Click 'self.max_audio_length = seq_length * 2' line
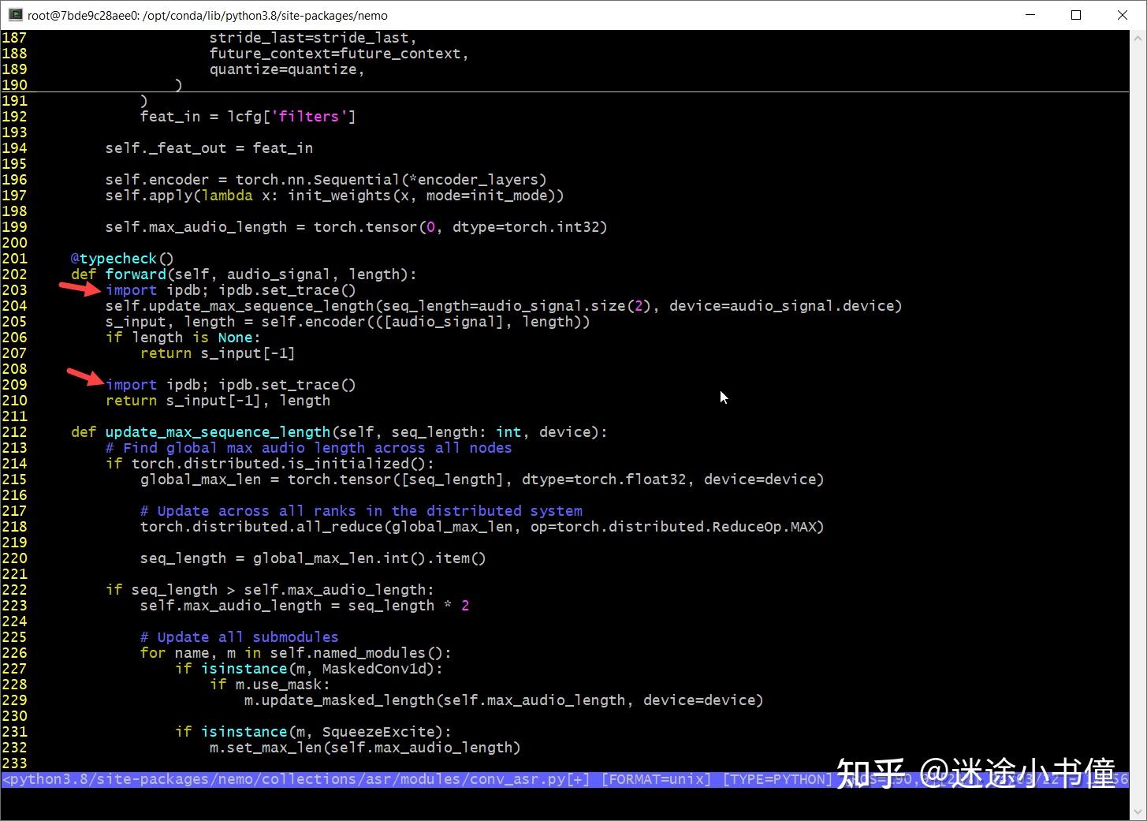Viewport: 1147px width, 821px height. point(304,606)
